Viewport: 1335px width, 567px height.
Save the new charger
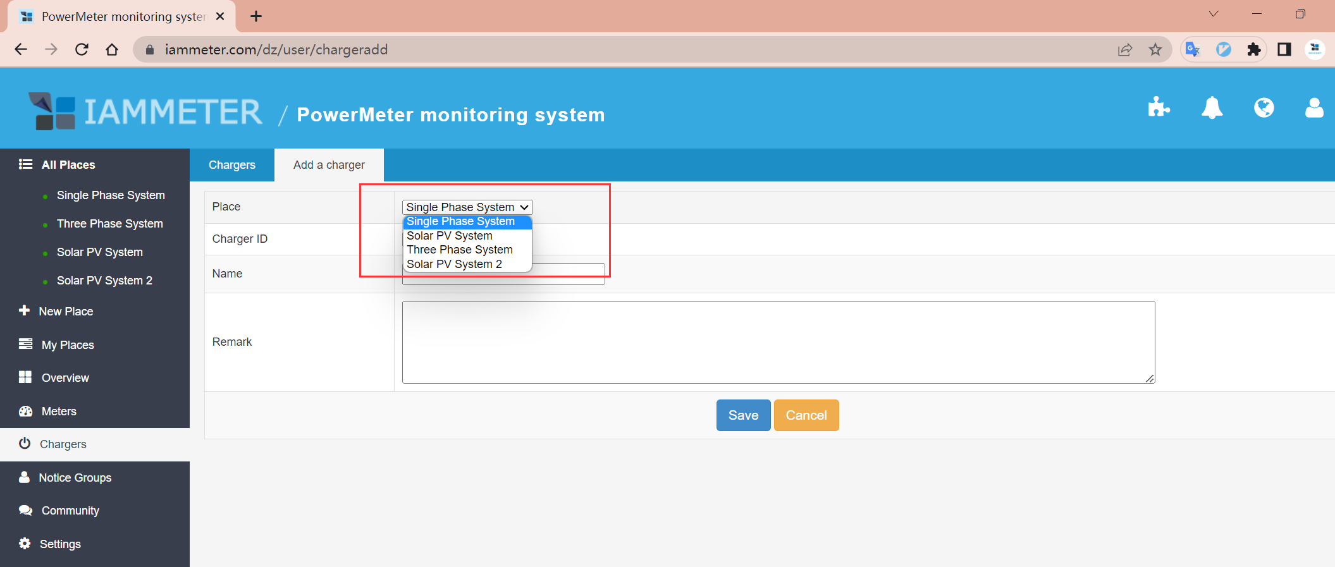[743, 415]
